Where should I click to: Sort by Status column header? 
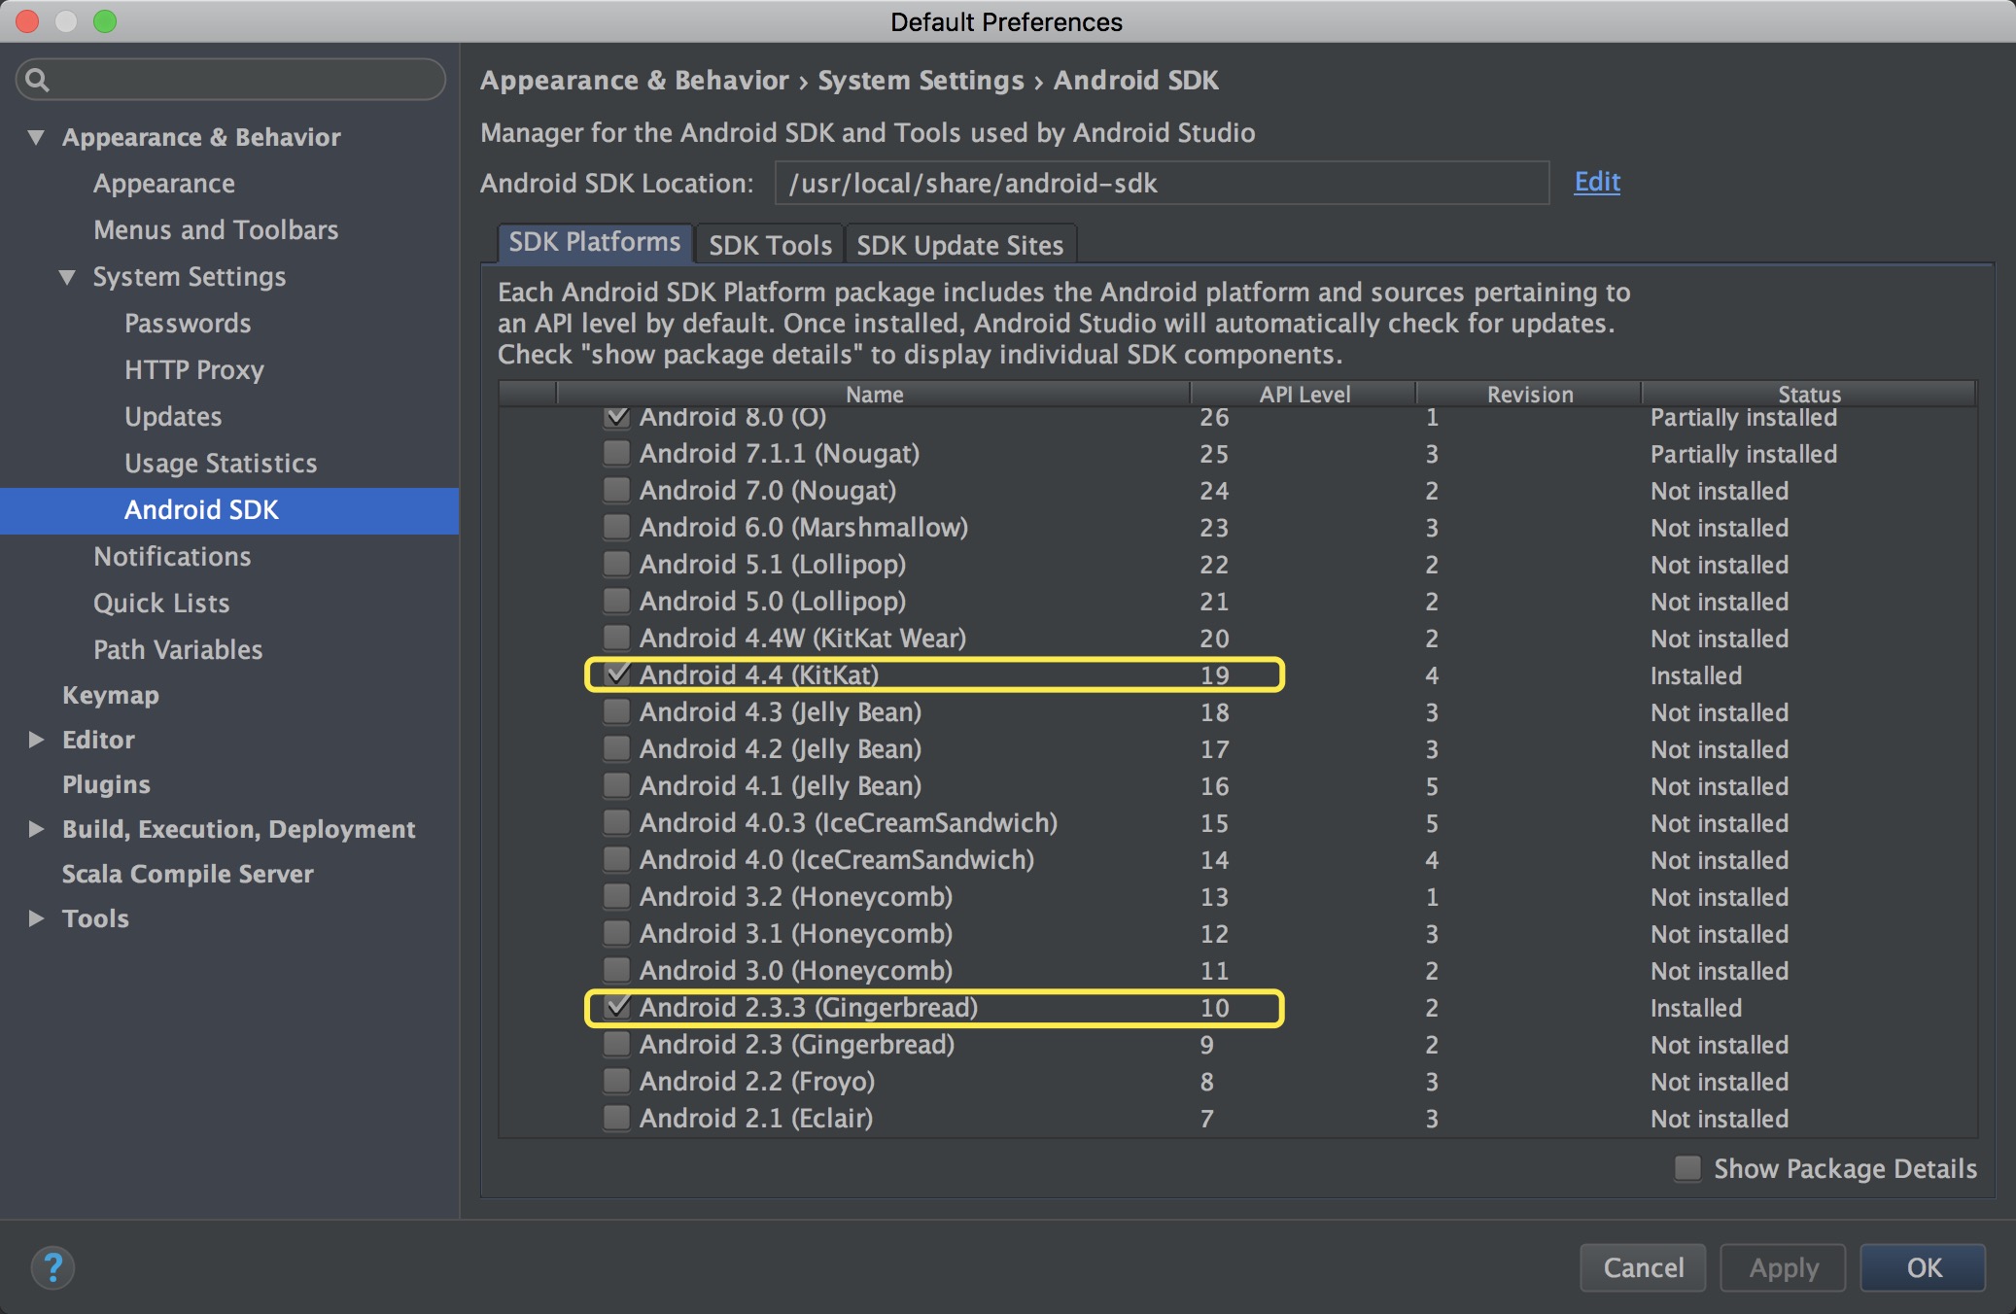click(x=1809, y=394)
